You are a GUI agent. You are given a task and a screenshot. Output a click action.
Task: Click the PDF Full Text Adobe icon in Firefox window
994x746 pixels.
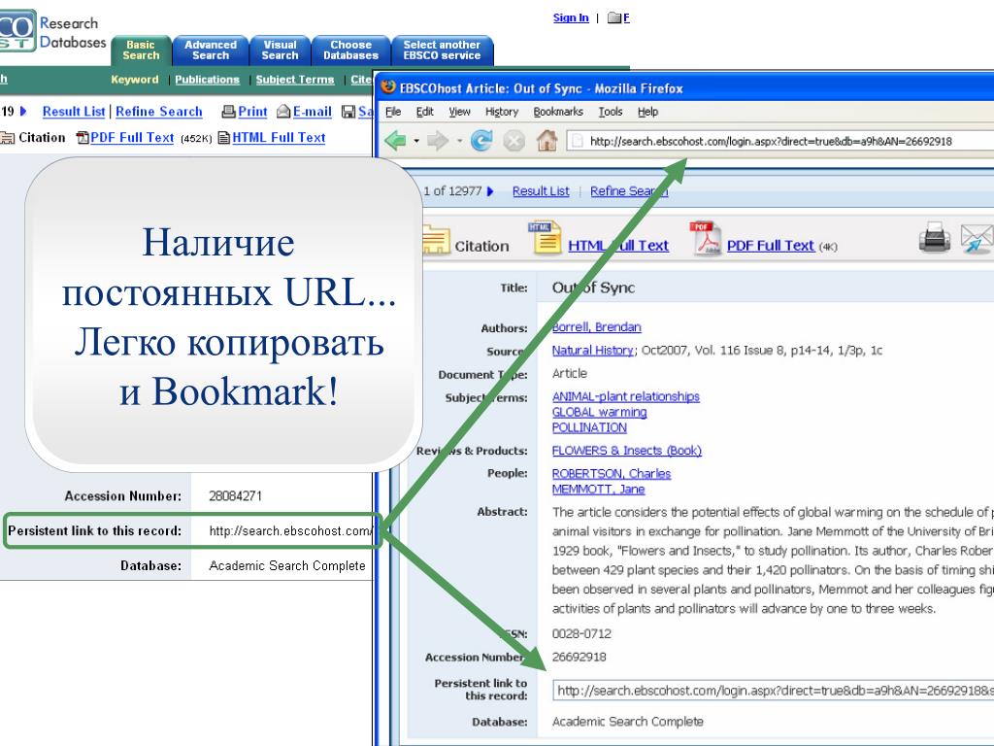point(705,238)
